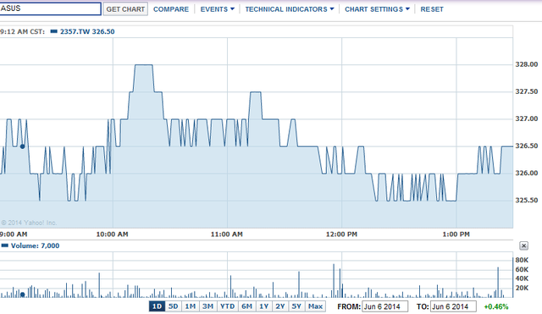Click the FROM date field
Viewport: 542px width, 314px height.
click(385, 306)
